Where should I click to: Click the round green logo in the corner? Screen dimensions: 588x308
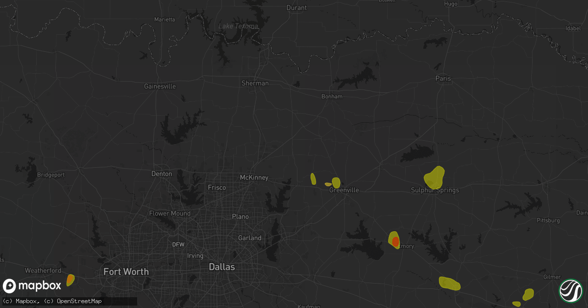pyautogui.click(x=570, y=290)
